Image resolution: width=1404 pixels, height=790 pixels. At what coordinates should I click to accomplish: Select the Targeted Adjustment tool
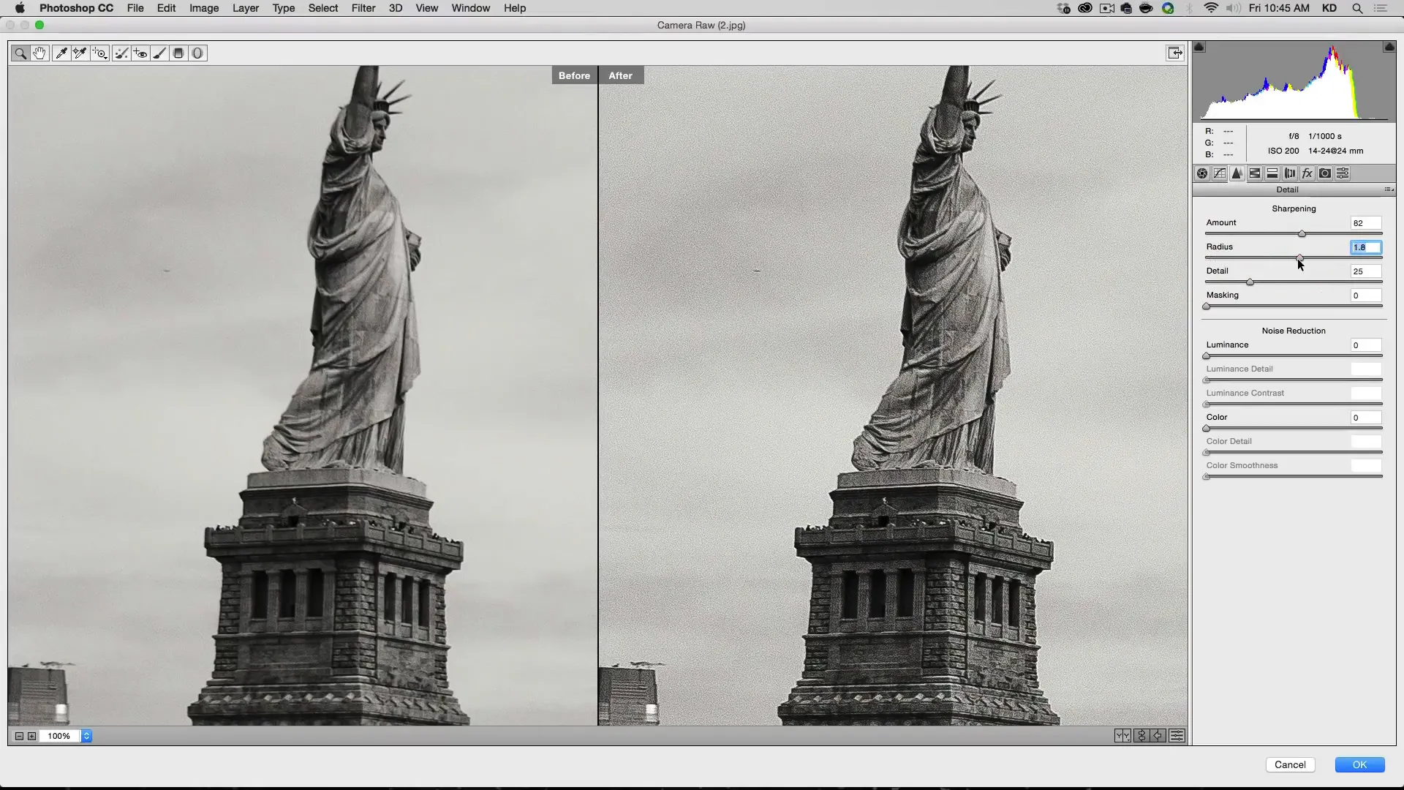pyautogui.click(x=99, y=53)
